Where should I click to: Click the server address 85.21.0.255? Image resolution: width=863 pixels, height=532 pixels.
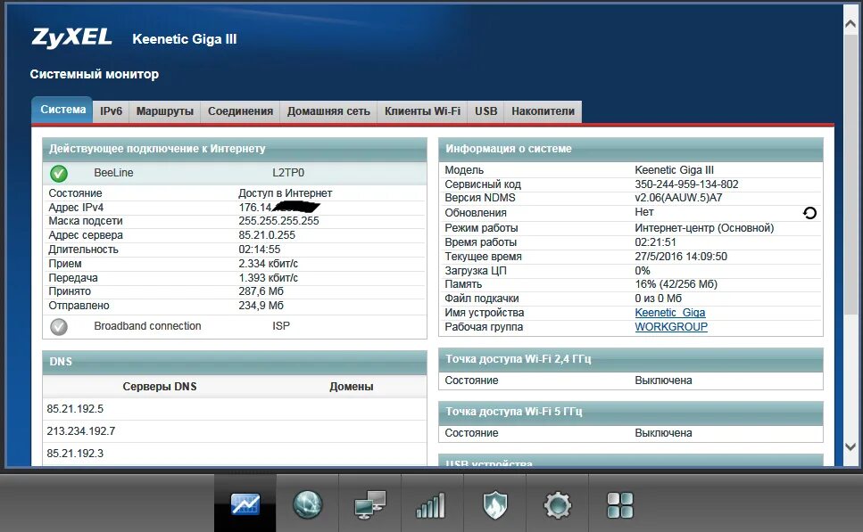click(x=267, y=235)
